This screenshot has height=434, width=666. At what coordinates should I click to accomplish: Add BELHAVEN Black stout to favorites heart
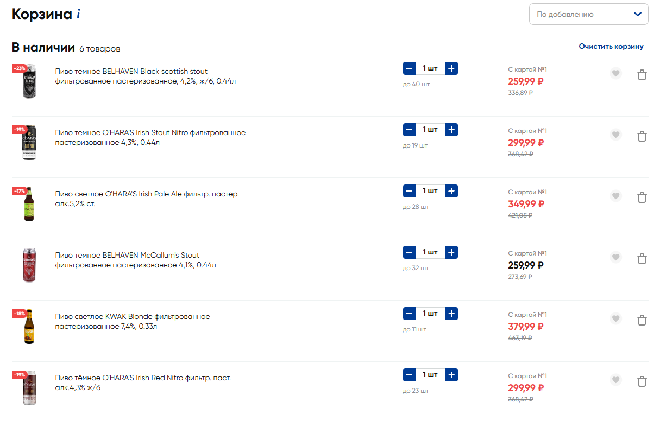click(615, 73)
